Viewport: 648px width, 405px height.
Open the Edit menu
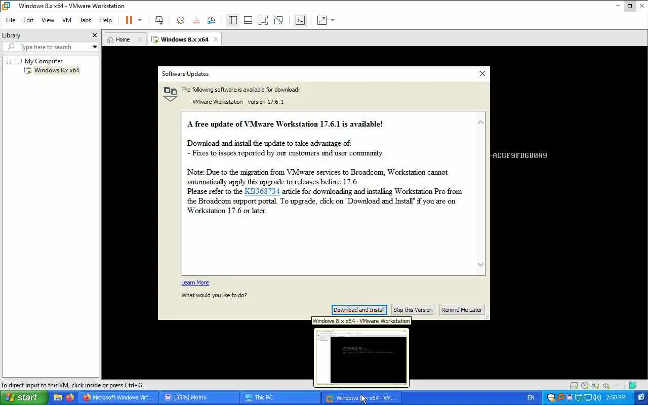click(28, 20)
